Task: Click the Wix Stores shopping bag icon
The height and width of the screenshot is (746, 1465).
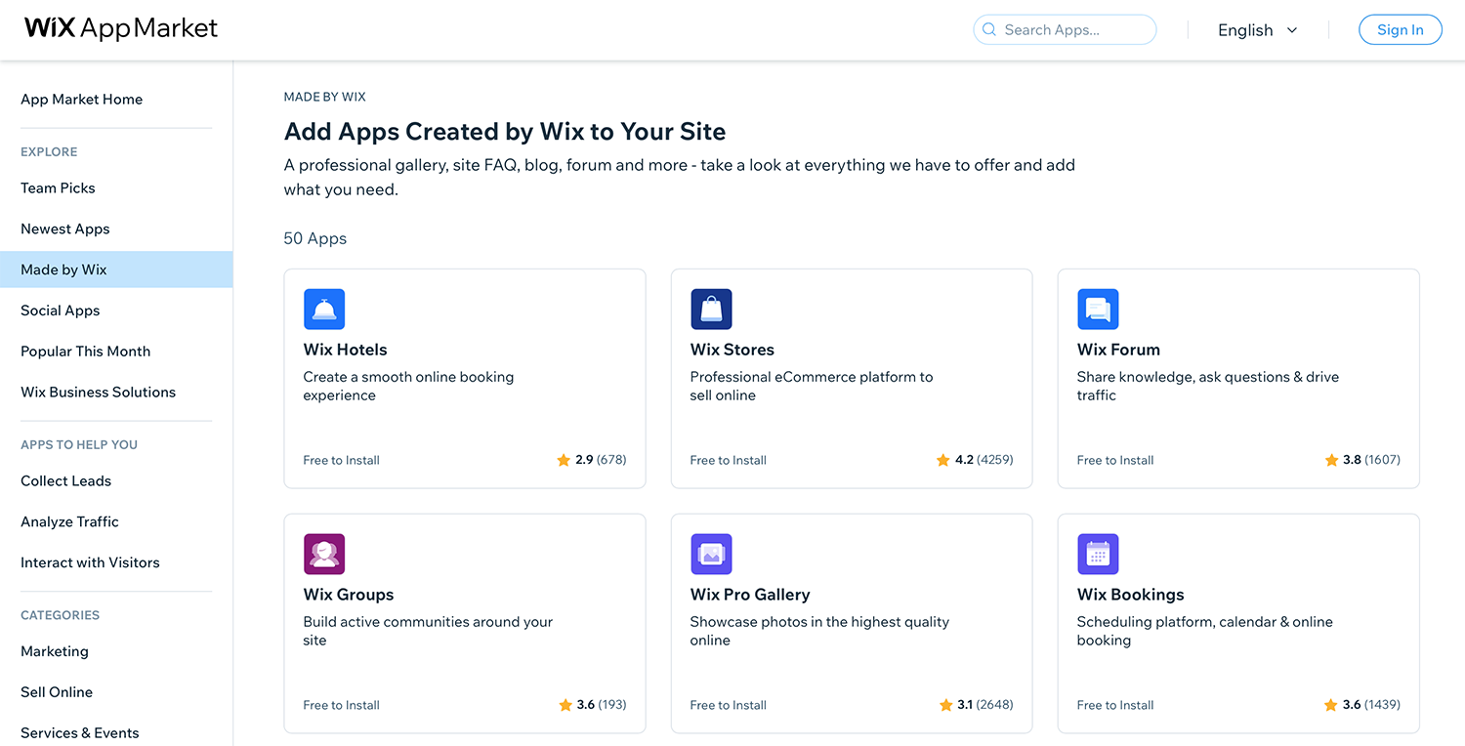Action: [711, 310]
